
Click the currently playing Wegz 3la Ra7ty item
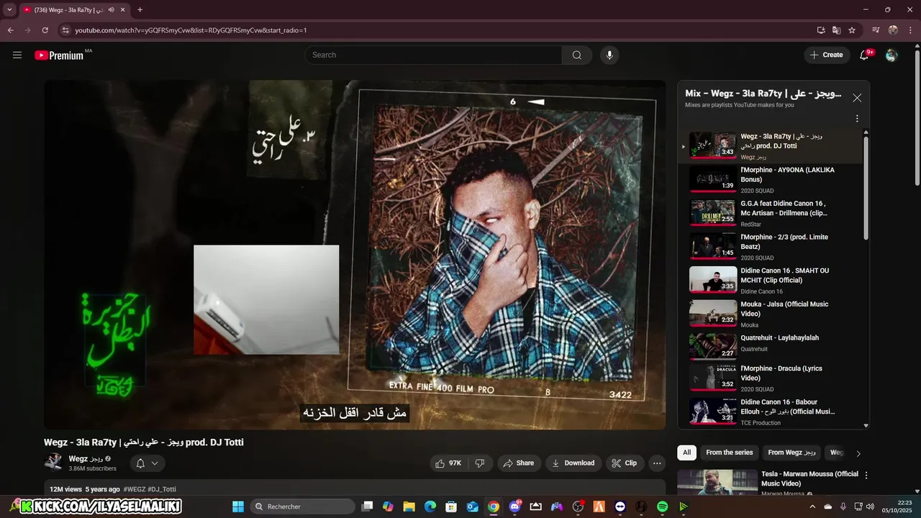click(770, 145)
